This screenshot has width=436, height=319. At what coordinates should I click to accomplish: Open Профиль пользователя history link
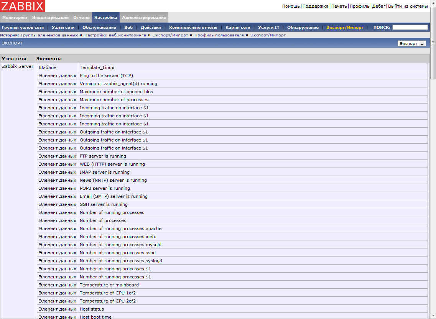click(x=219, y=35)
